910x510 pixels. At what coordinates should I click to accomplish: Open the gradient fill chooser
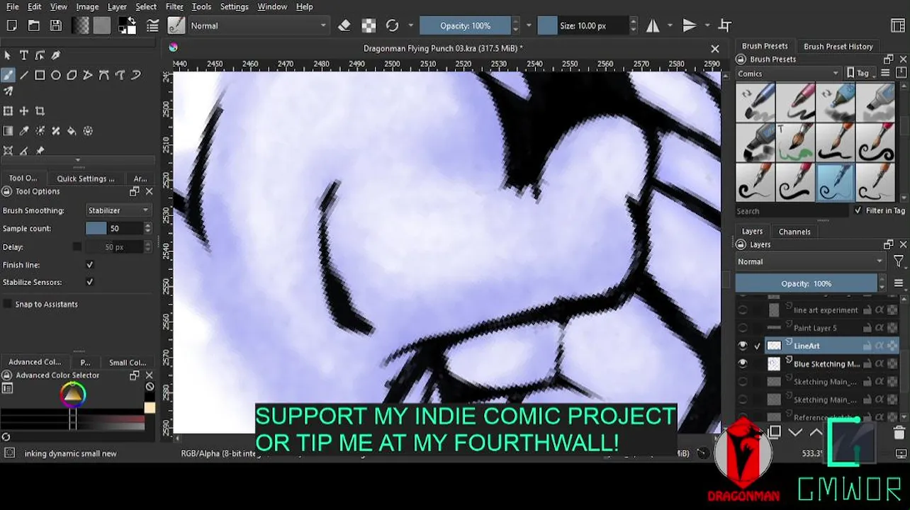coord(80,25)
